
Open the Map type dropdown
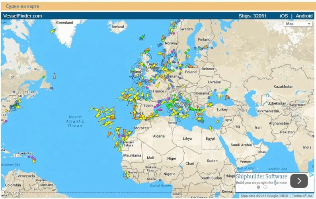click(x=298, y=24)
